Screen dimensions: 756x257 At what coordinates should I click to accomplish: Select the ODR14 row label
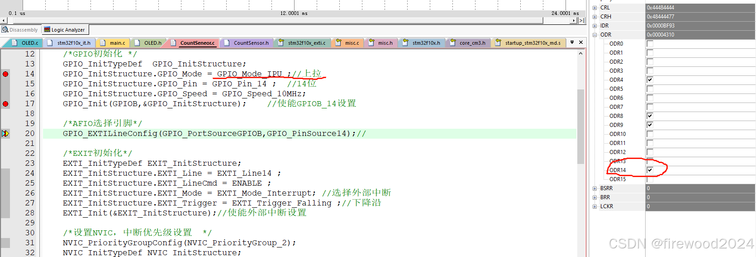click(x=618, y=170)
